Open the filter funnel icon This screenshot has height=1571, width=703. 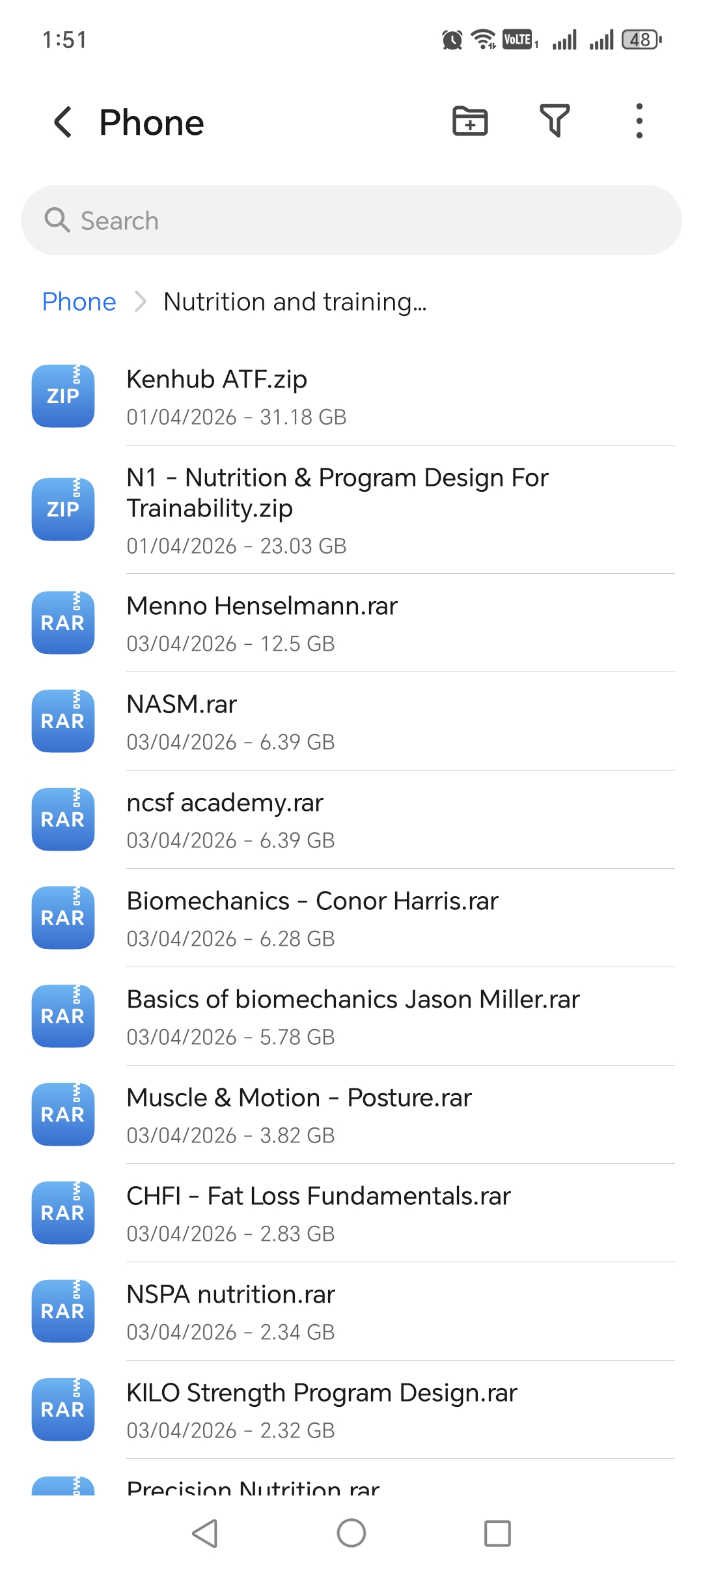(555, 121)
